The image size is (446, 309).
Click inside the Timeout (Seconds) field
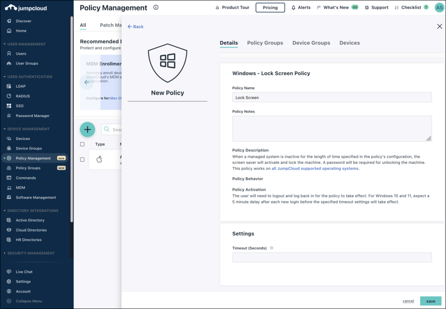332,257
